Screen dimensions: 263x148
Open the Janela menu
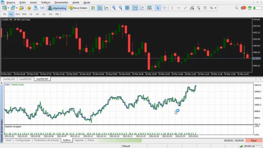(x=76, y=2)
